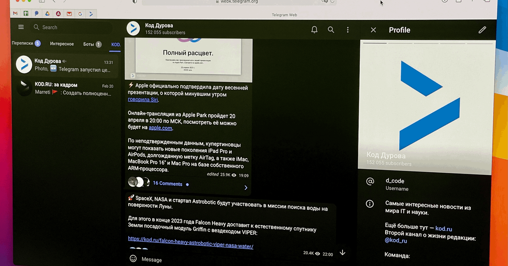Click the @ username icon
Screen dimensions: 508x266
[370, 181]
